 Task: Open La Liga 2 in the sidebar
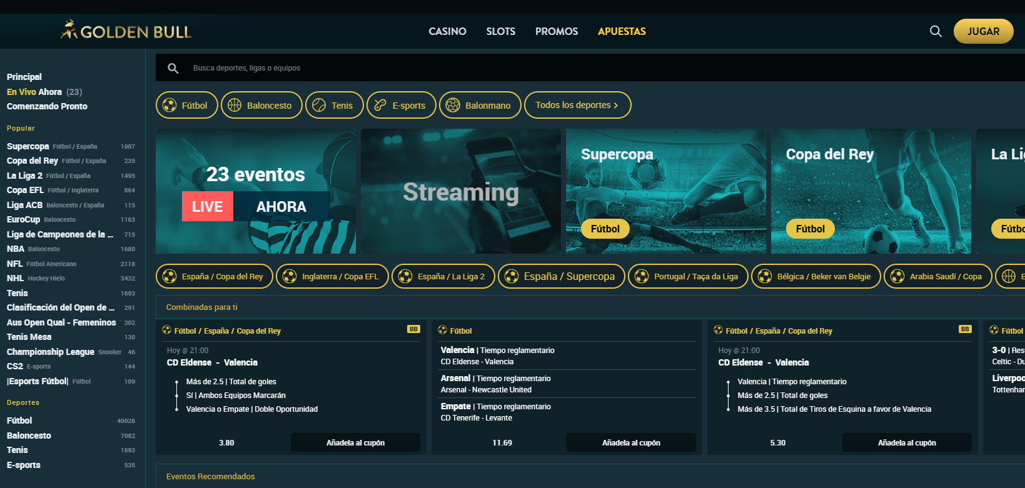[x=71, y=176]
